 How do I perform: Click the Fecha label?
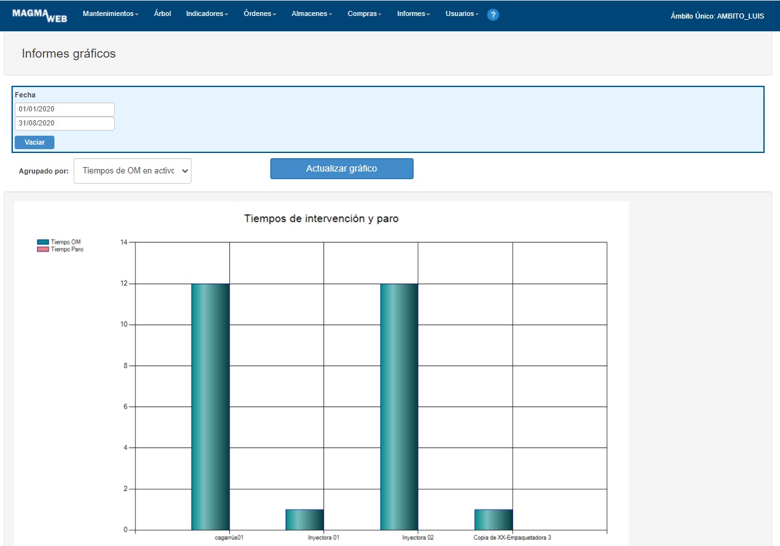[26, 95]
